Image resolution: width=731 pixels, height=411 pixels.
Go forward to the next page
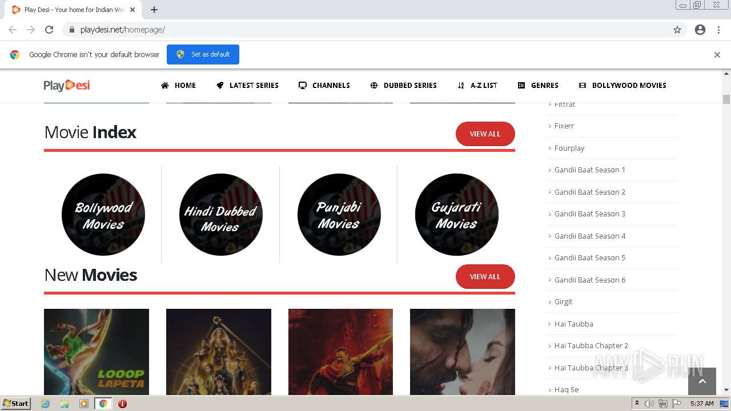pos(31,30)
